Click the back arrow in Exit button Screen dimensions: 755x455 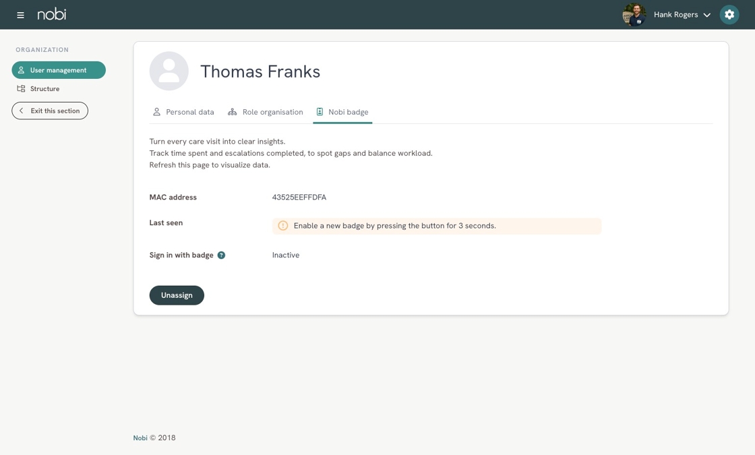tap(22, 111)
